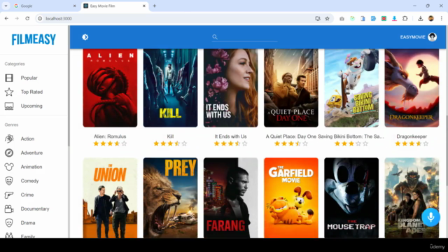This screenshot has height=252, width=448.
Task: Reload the page with refresh icon
Action: pos(27,19)
